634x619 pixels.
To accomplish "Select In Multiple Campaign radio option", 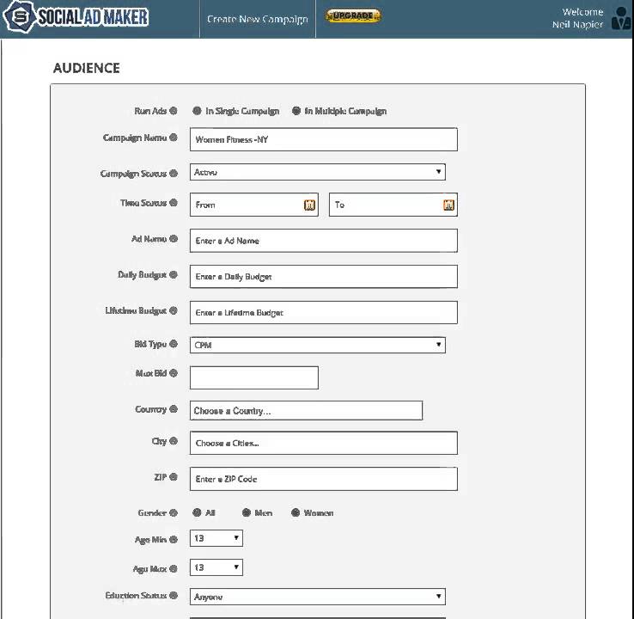I will [x=296, y=110].
